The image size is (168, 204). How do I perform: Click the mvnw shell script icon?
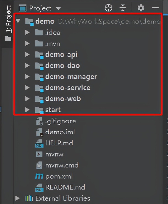pyautogui.click(x=39, y=154)
